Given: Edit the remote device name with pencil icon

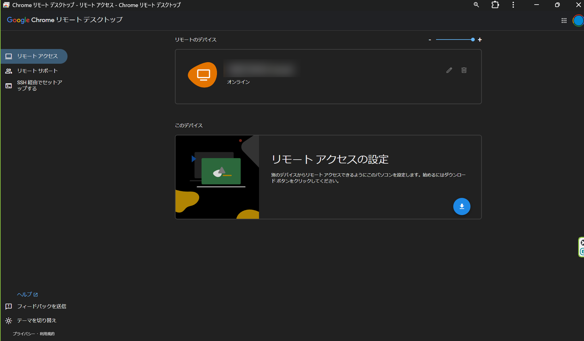Looking at the screenshot, I should [449, 70].
